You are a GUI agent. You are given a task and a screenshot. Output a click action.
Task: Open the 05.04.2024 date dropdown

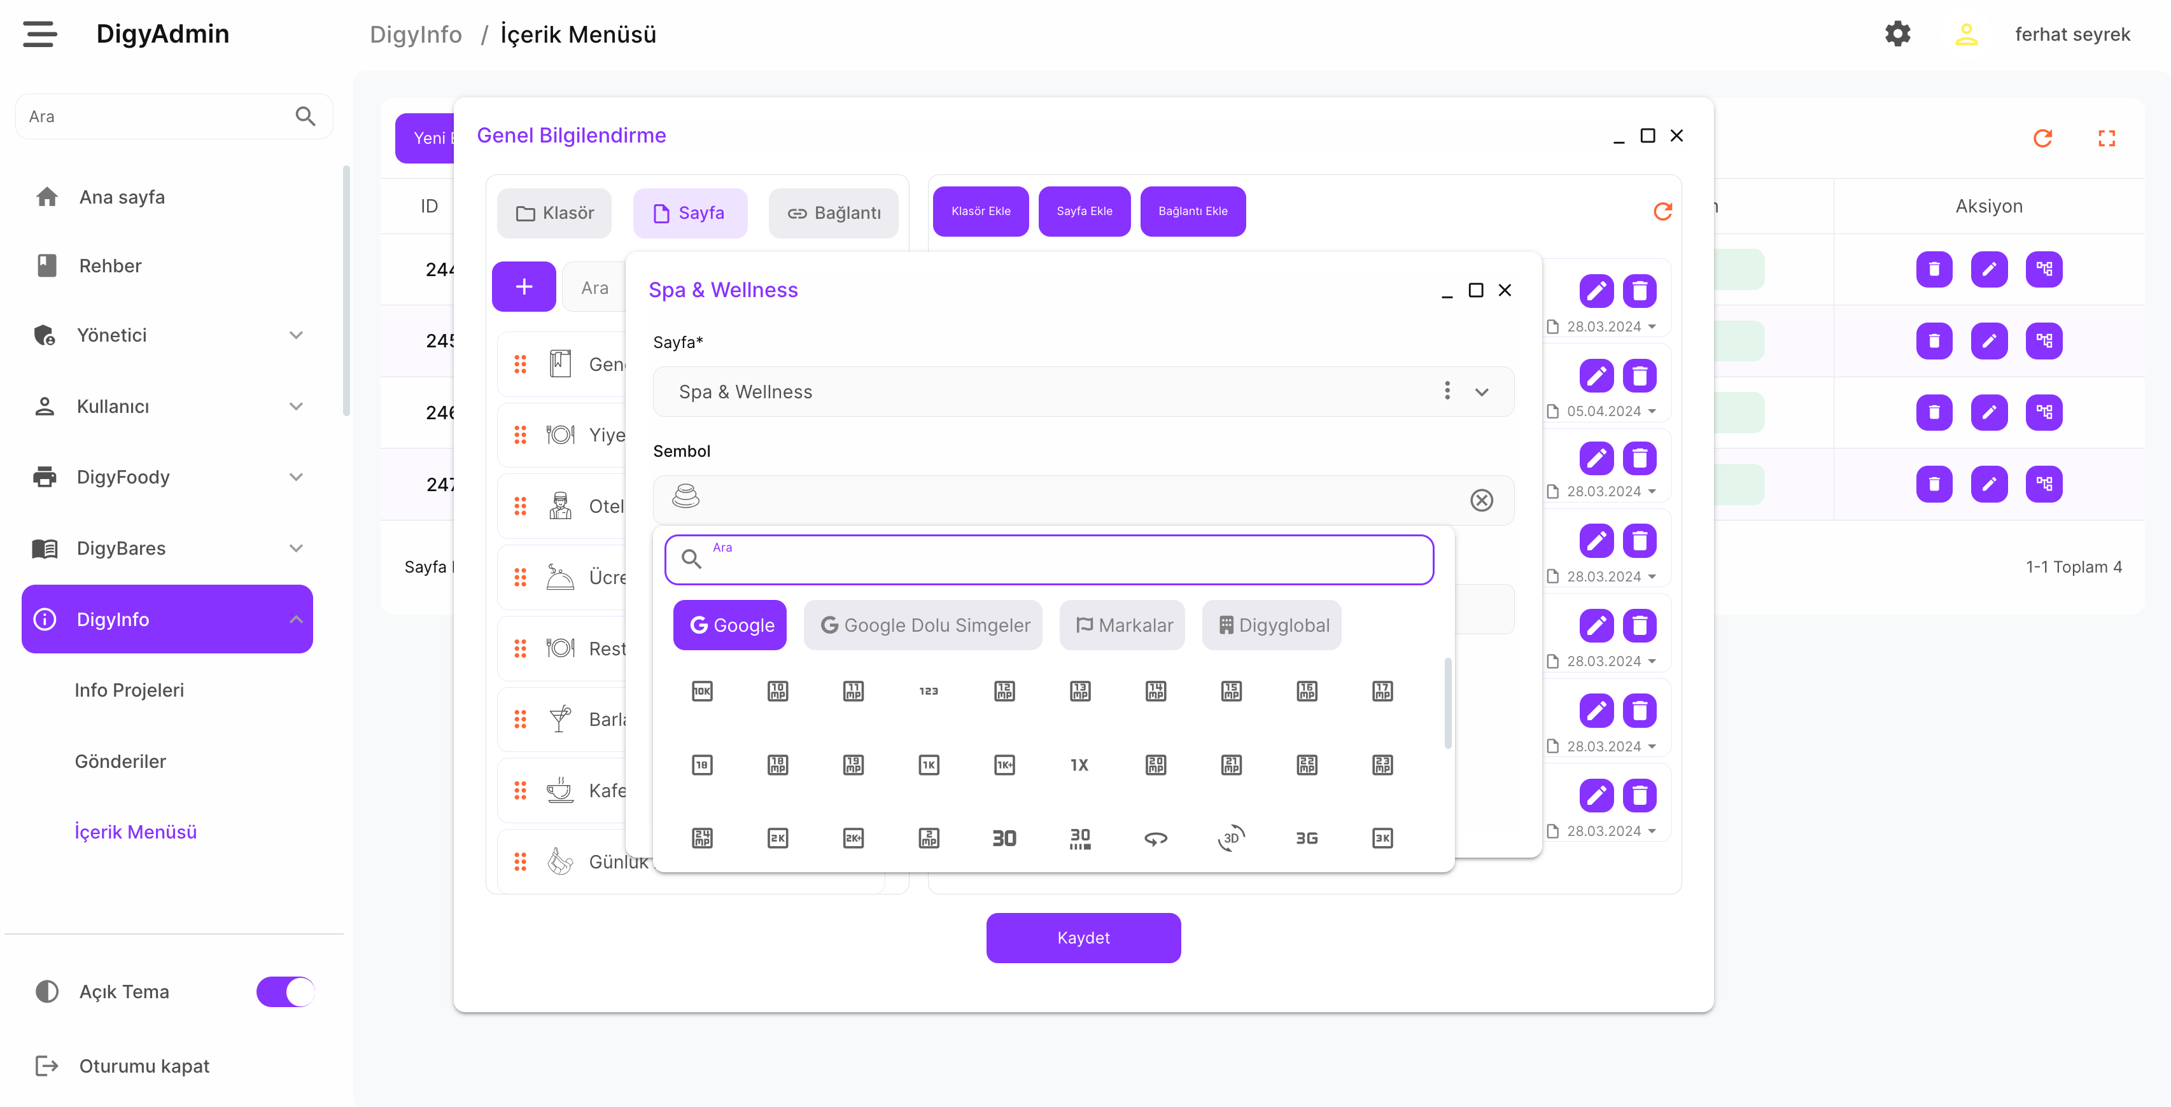pyautogui.click(x=1651, y=411)
